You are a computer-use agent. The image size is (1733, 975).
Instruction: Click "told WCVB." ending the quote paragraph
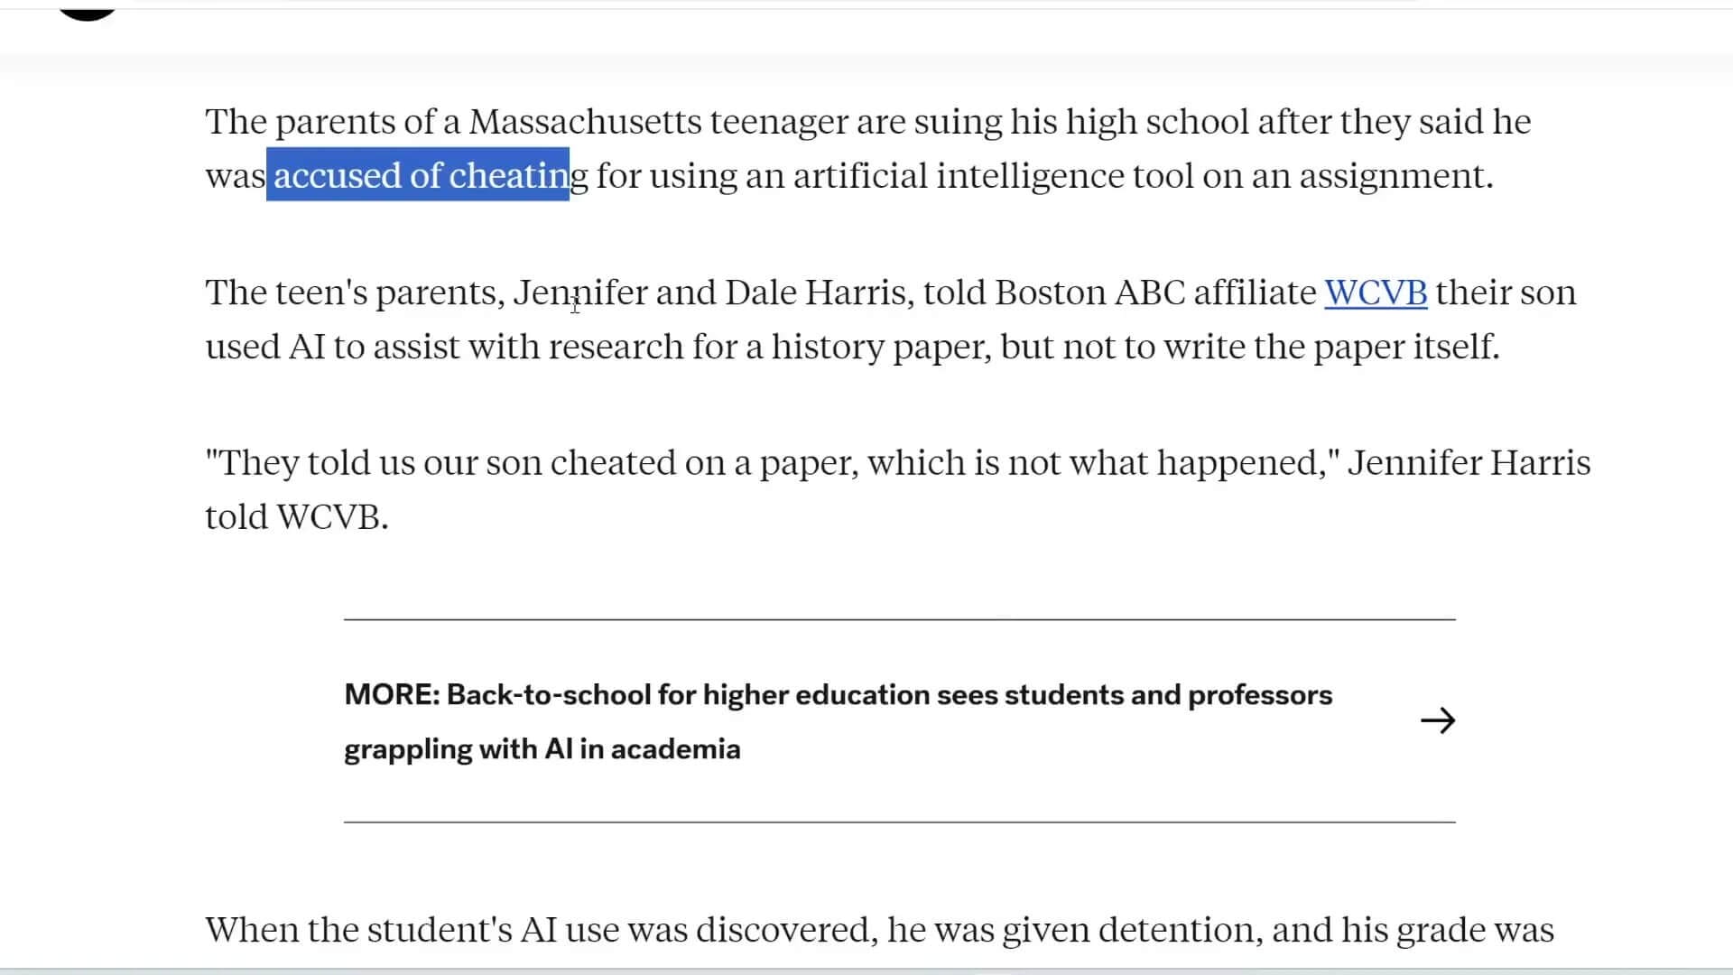click(x=296, y=516)
